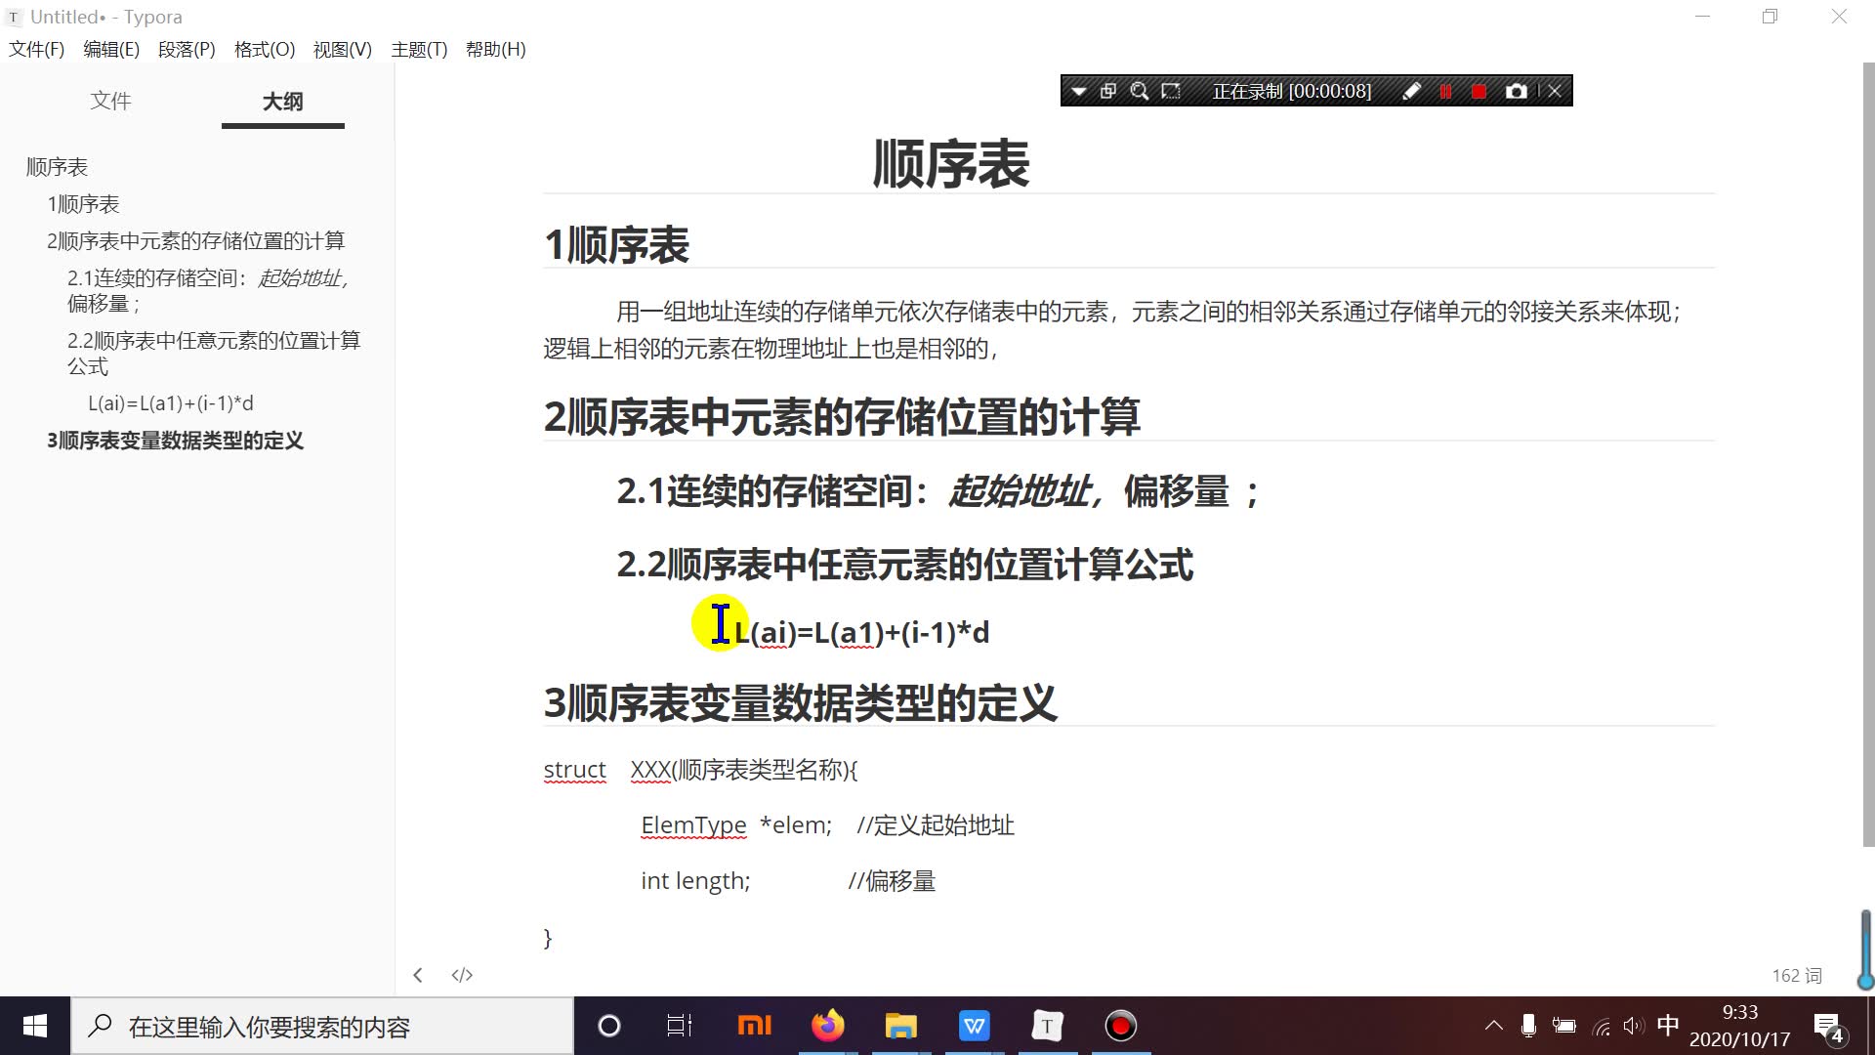Open the 文件(F) menu
1875x1055 pixels.
point(36,49)
